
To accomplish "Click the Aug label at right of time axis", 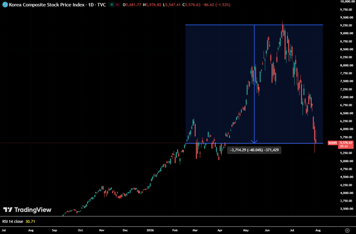I will tap(318, 230).
